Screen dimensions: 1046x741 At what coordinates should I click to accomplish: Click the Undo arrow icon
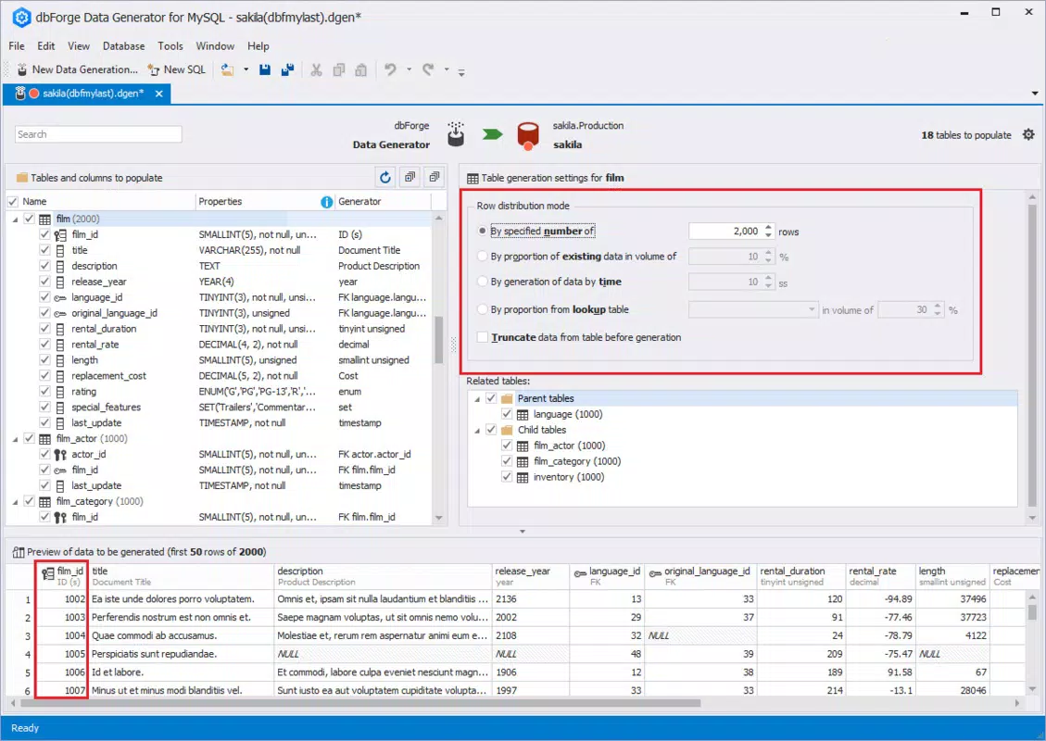390,69
